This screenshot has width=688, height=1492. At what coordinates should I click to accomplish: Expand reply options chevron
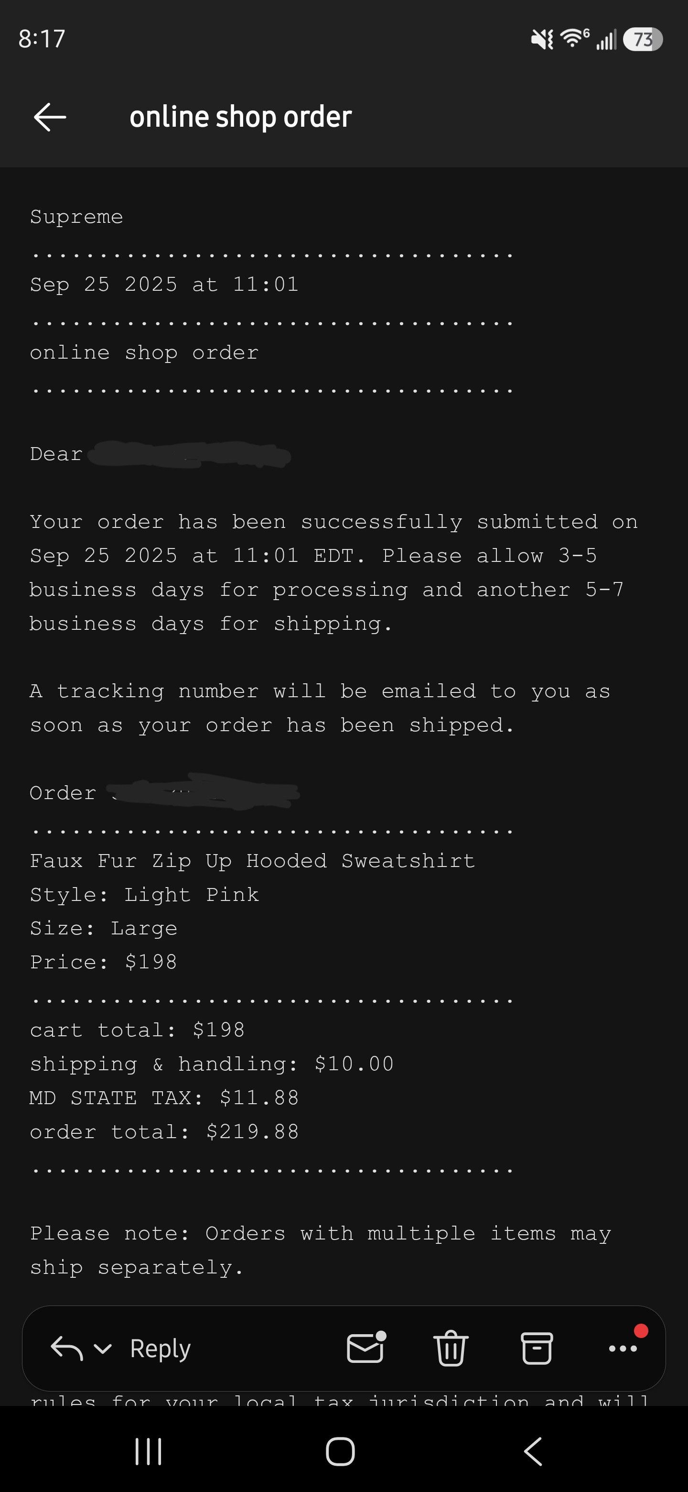pos(102,1349)
